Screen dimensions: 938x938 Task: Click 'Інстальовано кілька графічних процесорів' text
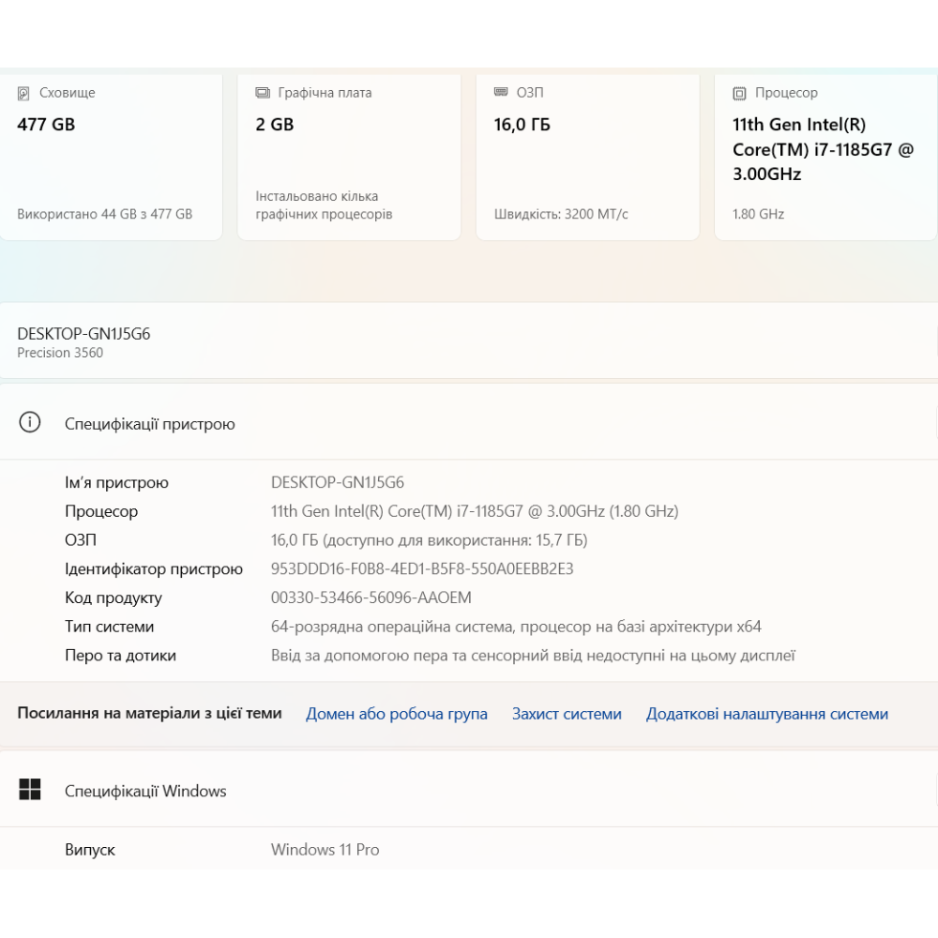point(324,205)
